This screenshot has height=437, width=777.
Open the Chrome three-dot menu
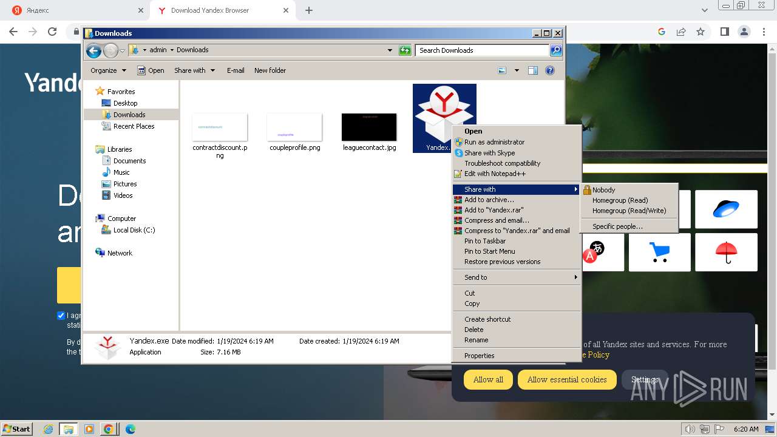(763, 32)
